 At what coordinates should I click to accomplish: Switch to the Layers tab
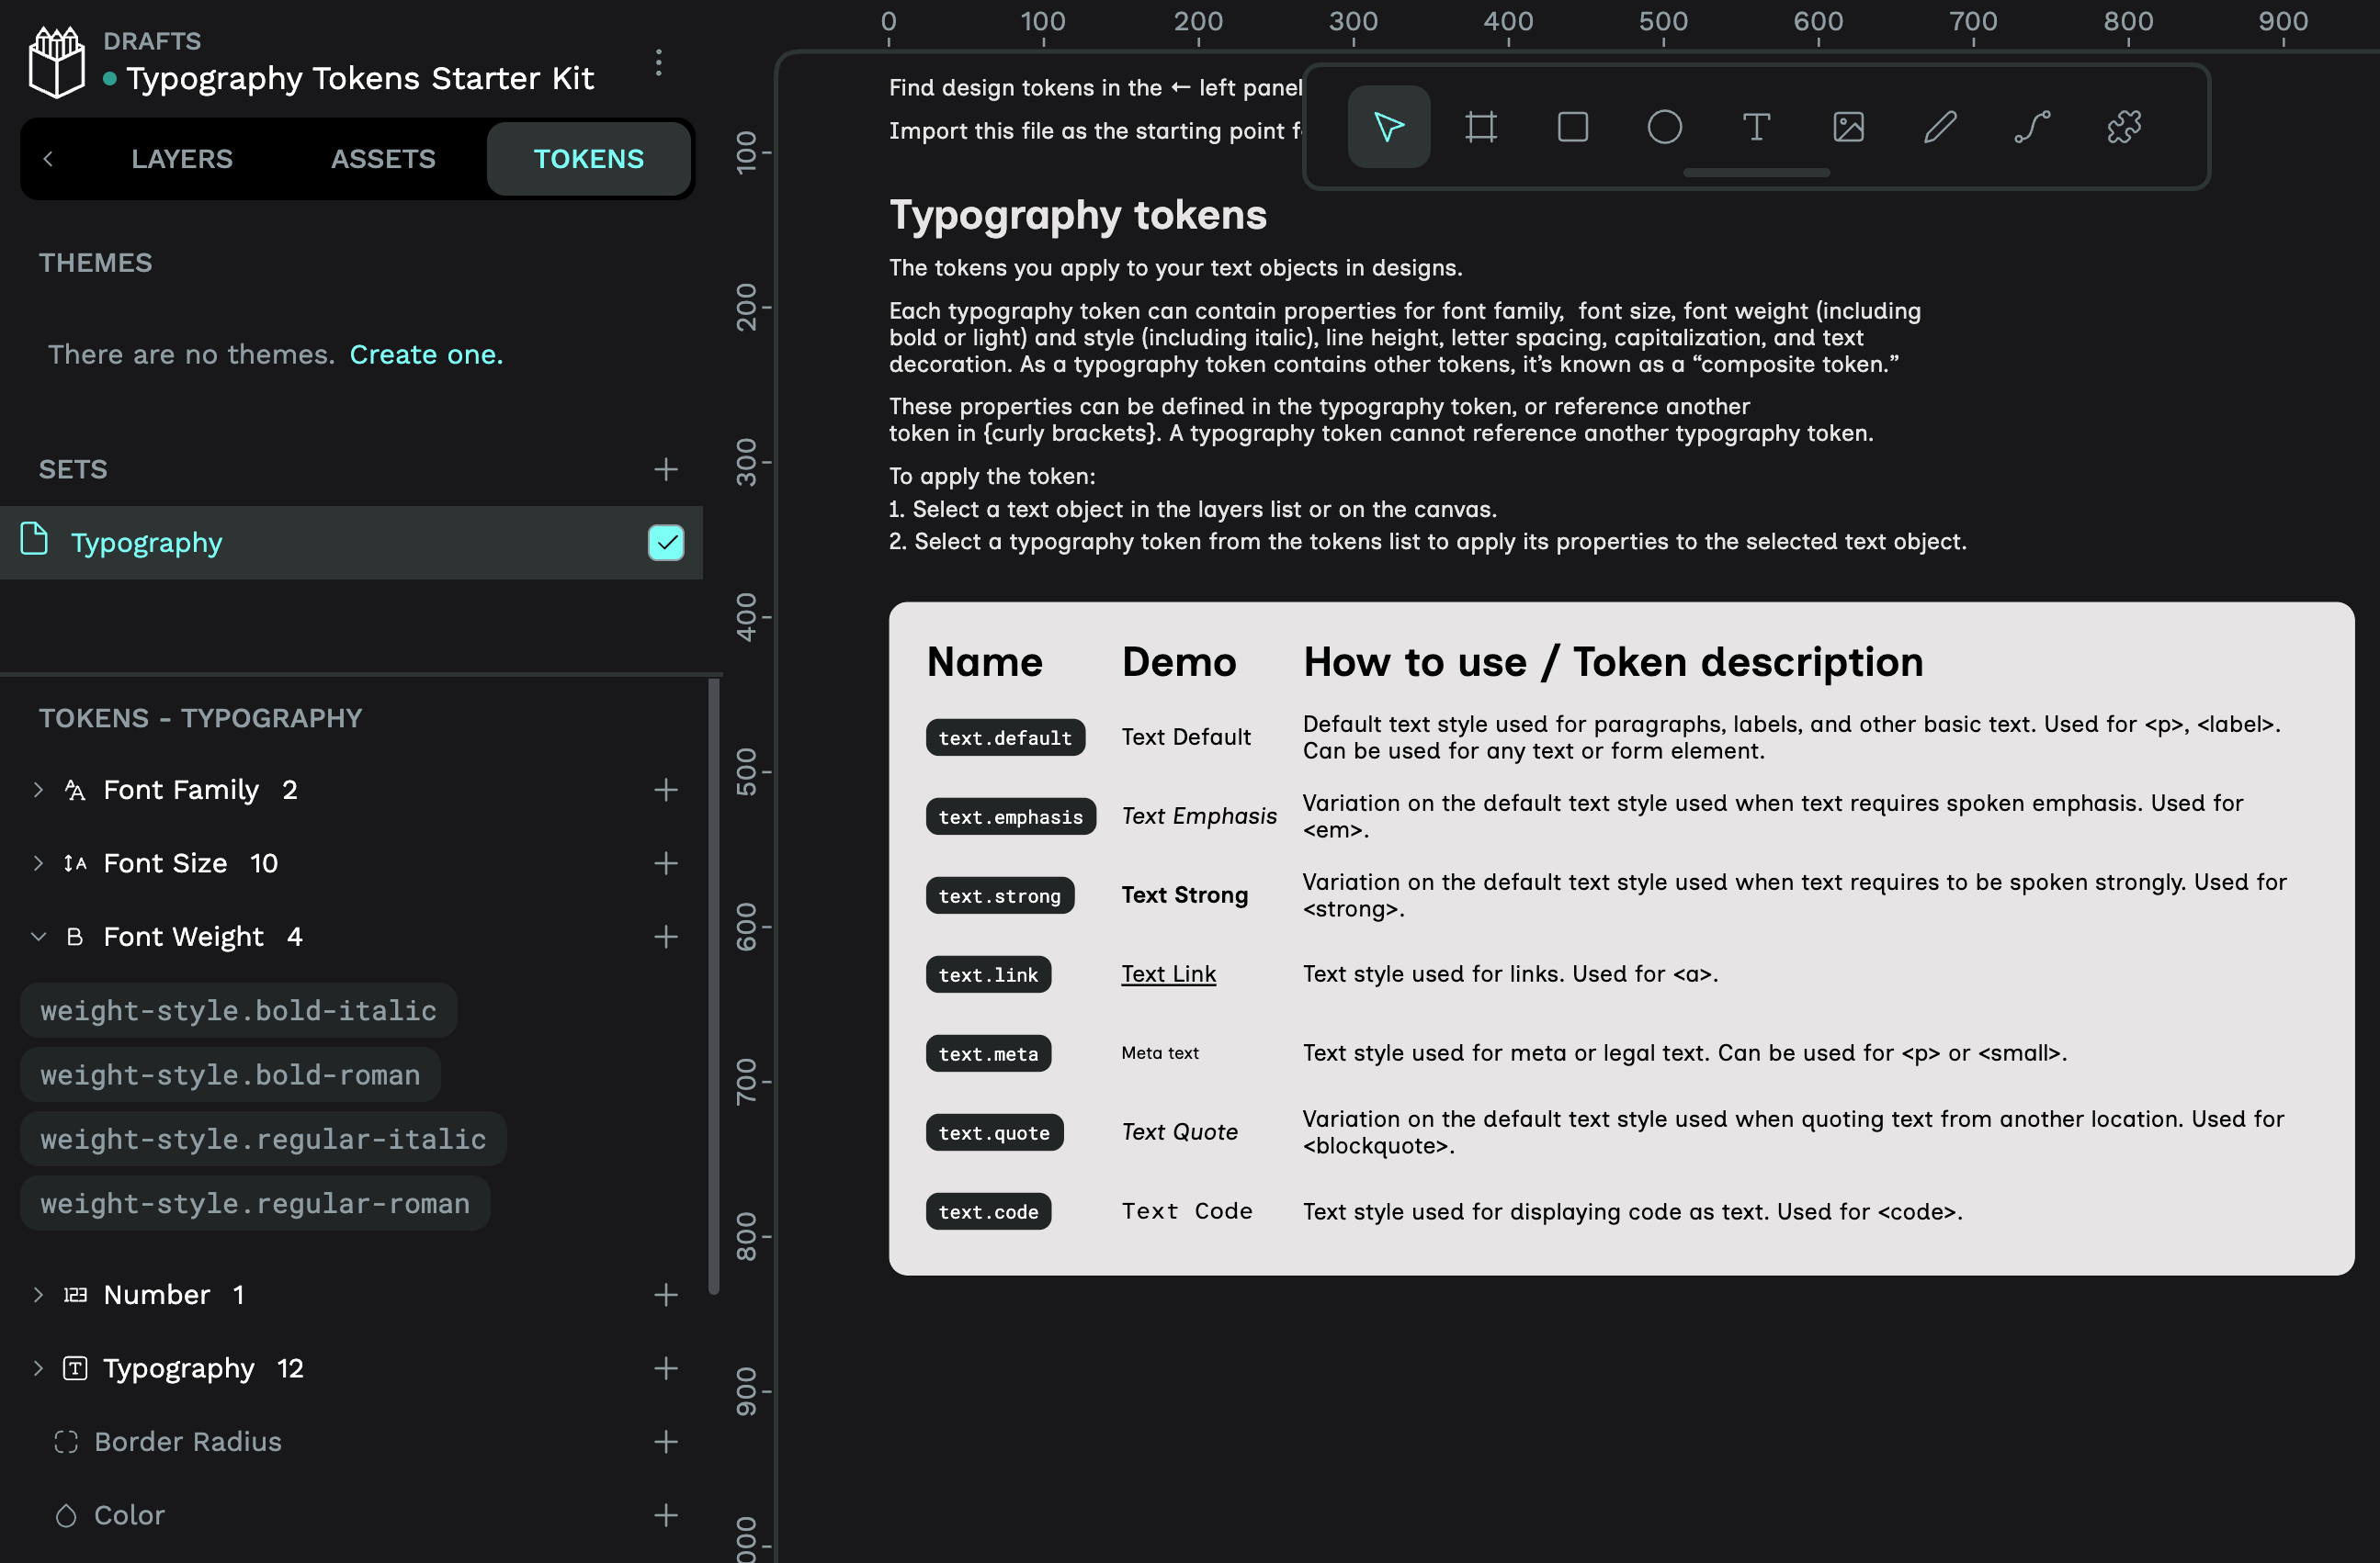[x=182, y=159]
